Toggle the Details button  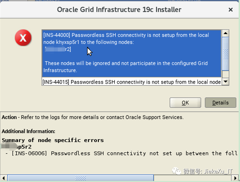coord(221,103)
